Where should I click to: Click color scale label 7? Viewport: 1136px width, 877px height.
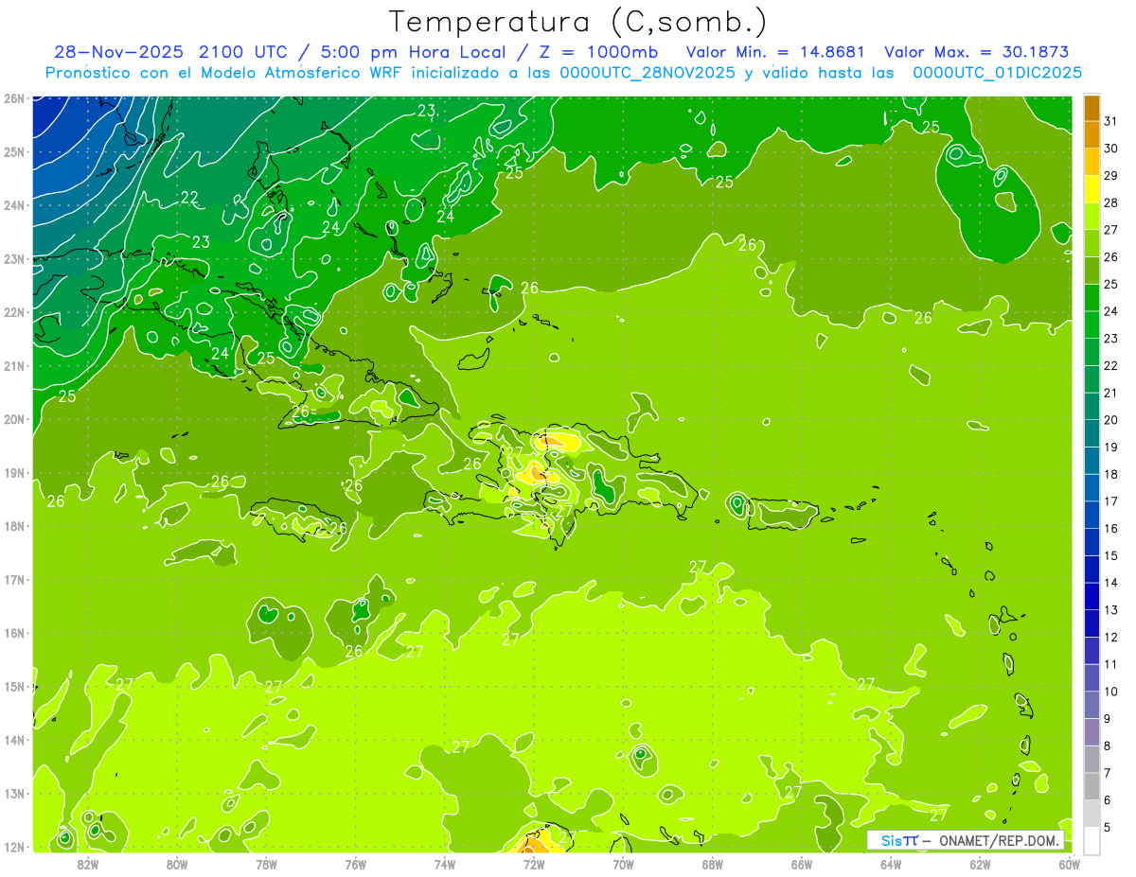[x=1107, y=772]
